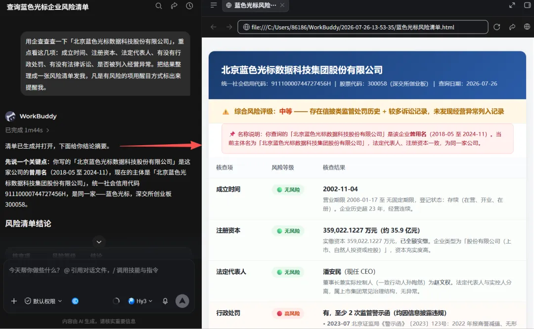Click the 核查结果 column header
The width and height of the screenshot is (534, 329).
pyautogui.click(x=334, y=167)
